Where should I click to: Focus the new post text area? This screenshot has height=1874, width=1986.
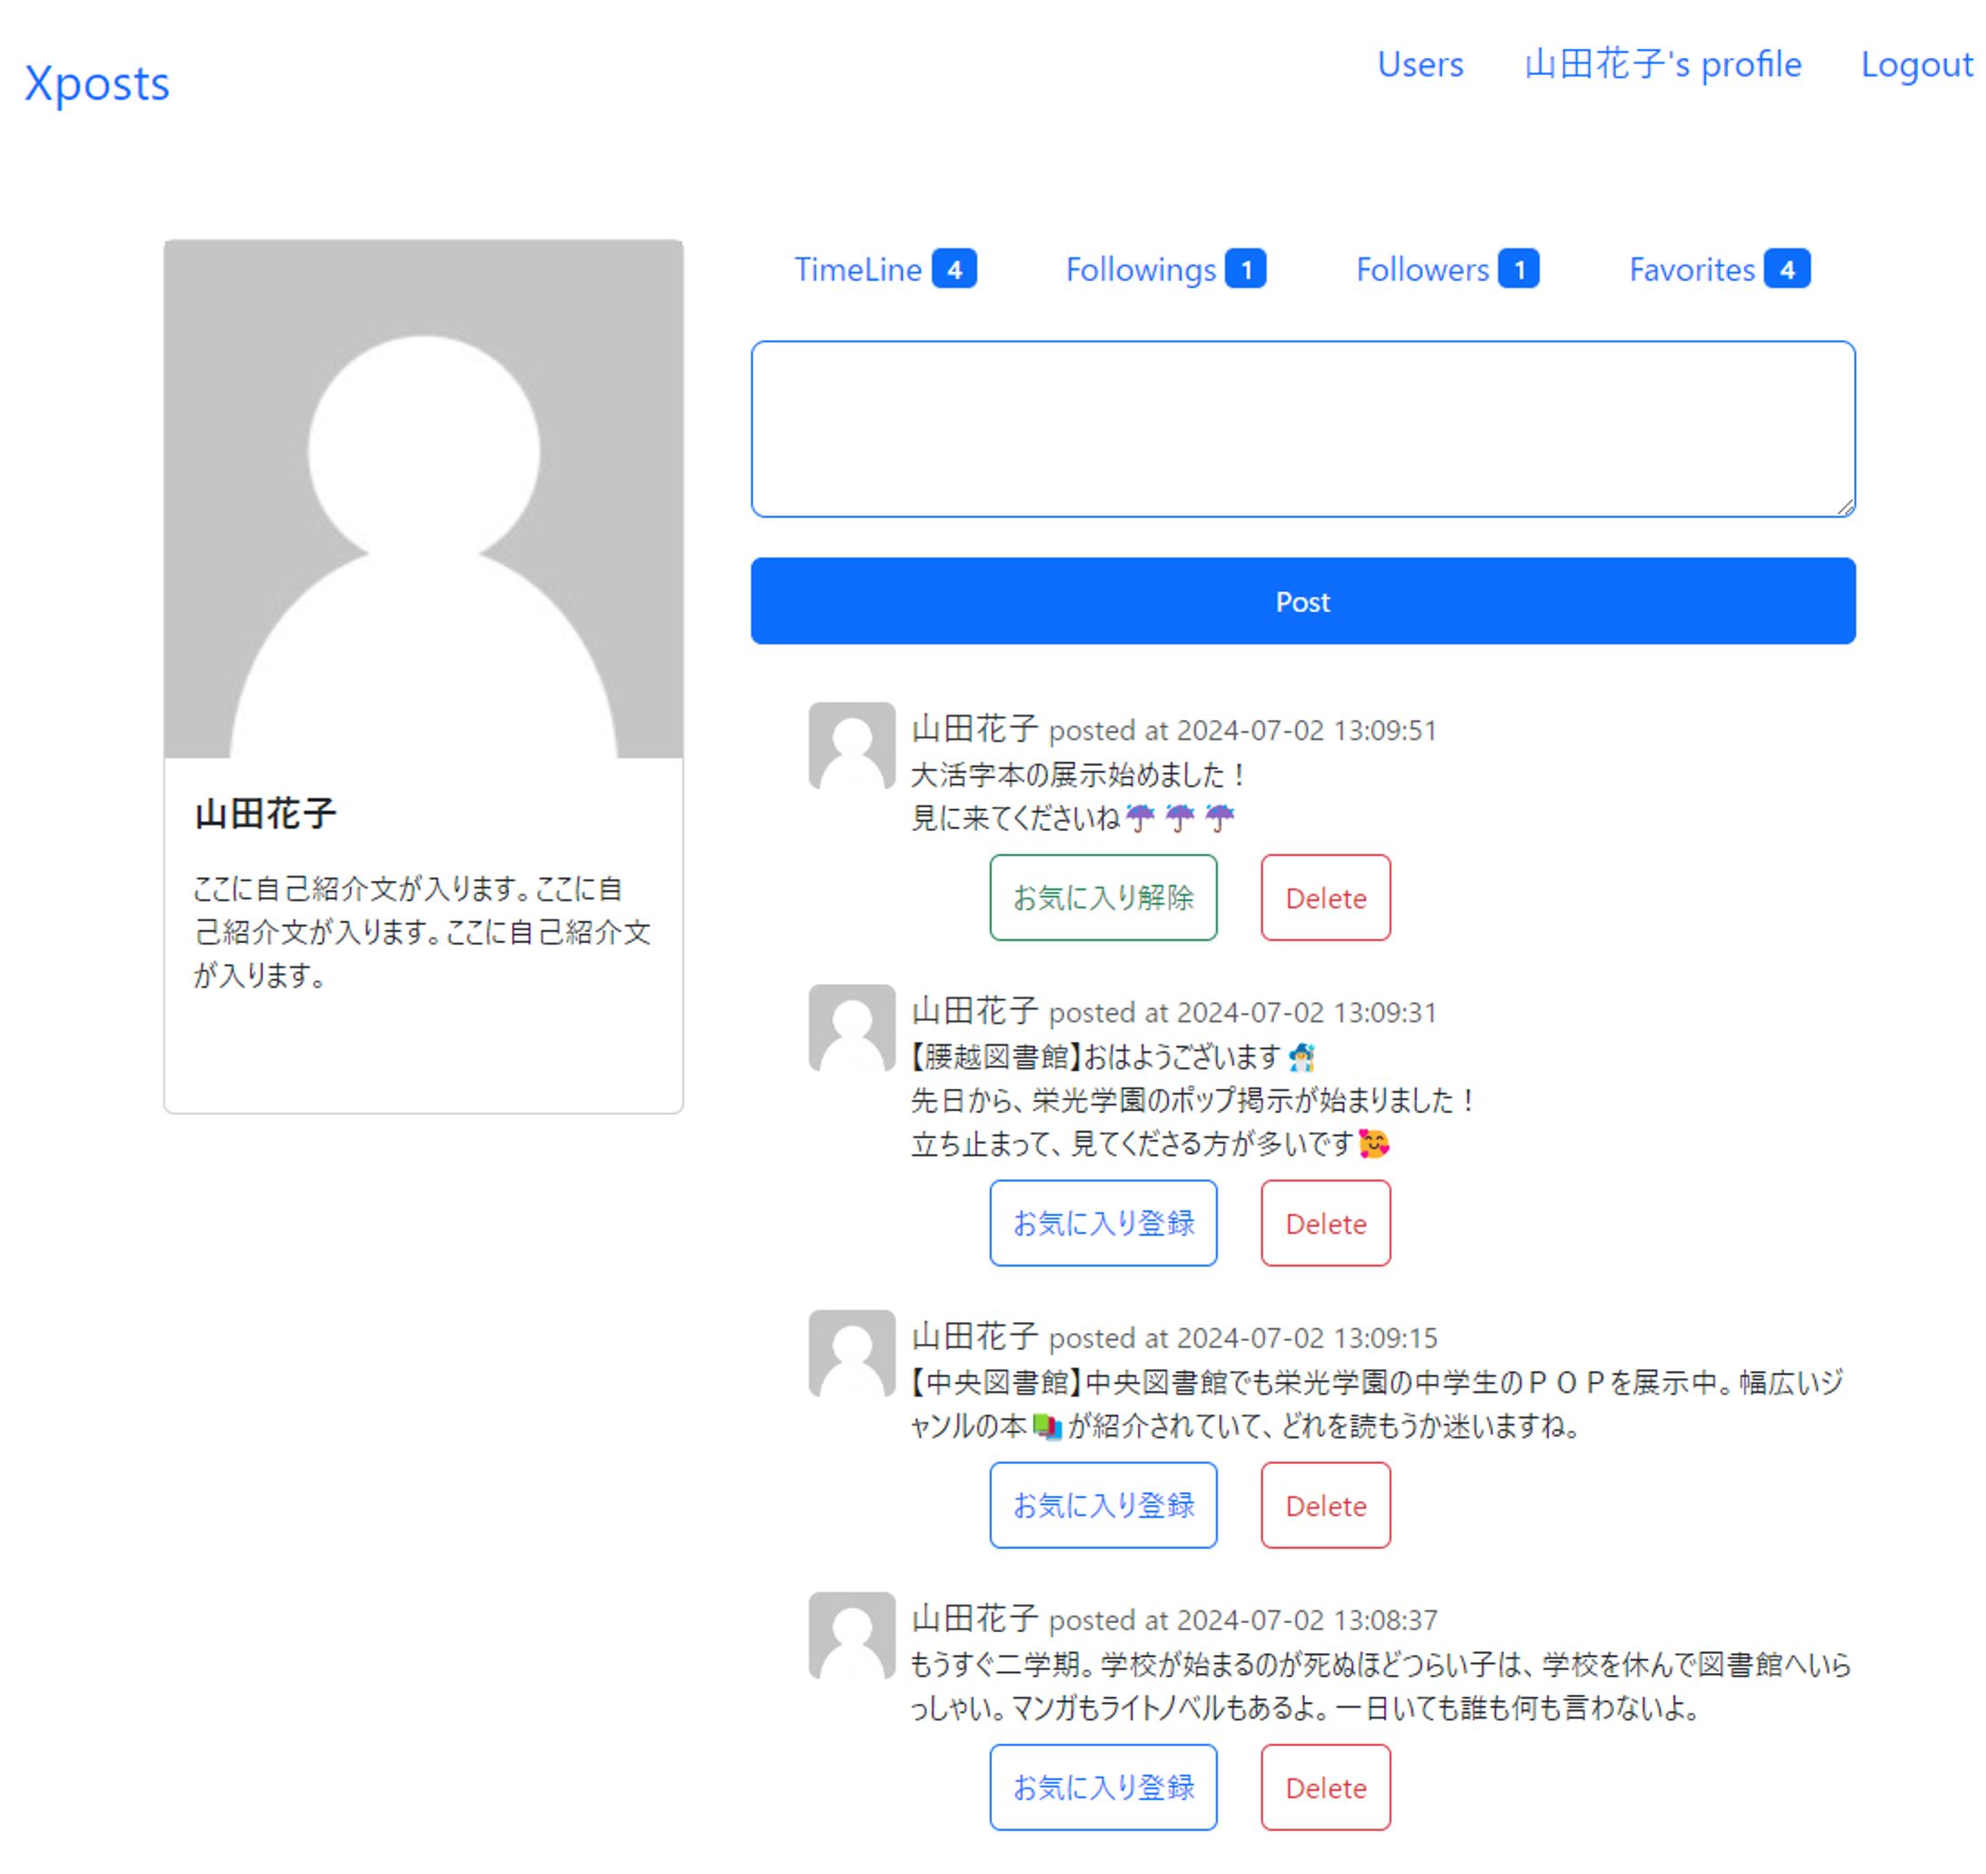click(x=1303, y=428)
